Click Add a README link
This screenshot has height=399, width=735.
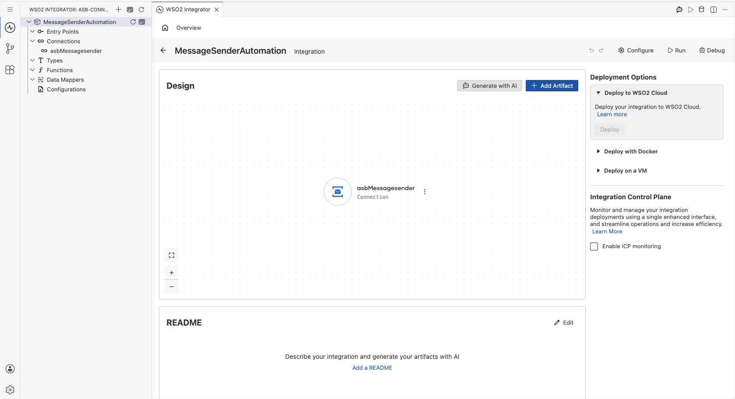coord(372,368)
